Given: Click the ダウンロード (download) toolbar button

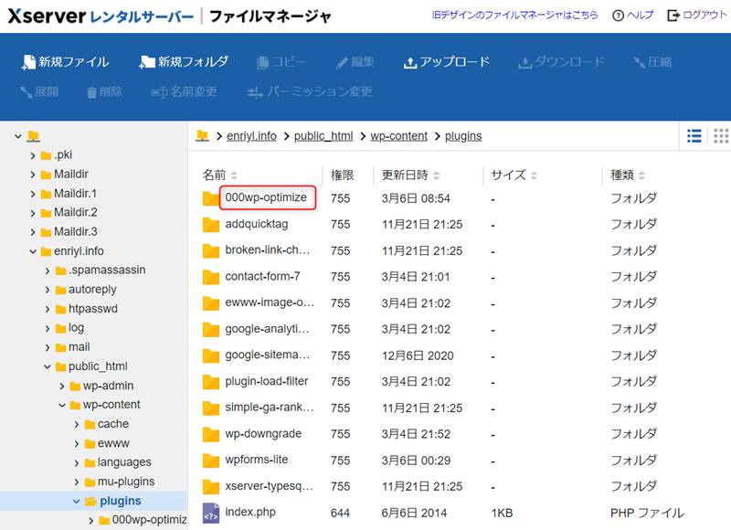Looking at the screenshot, I should click(561, 62).
